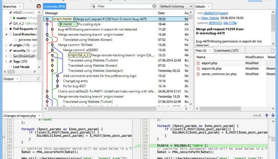Image resolution: width=278 pixels, height=159 pixels.
Task: Sort commits by the Date column header
Action: (161, 13)
